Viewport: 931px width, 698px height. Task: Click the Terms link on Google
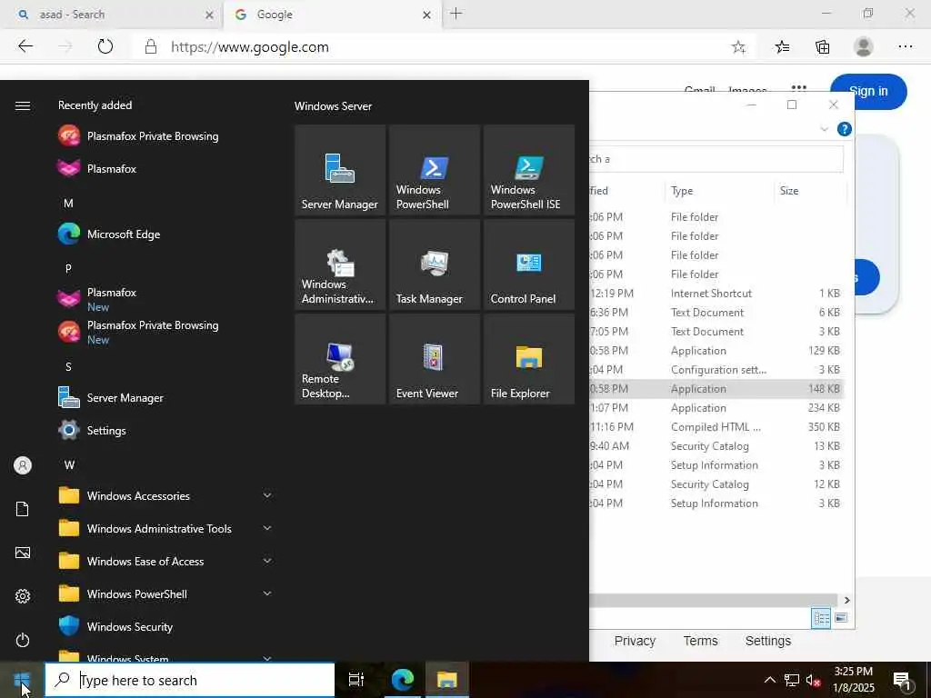pyautogui.click(x=701, y=641)
